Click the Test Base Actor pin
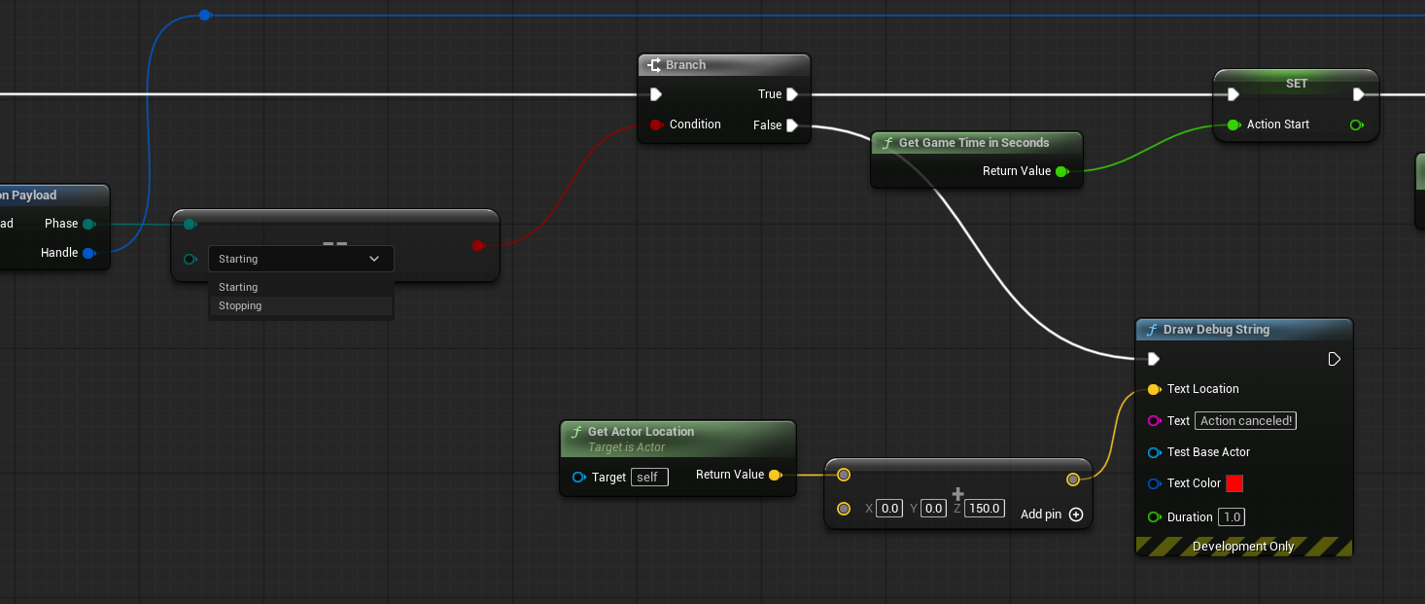 (1154, 452)
